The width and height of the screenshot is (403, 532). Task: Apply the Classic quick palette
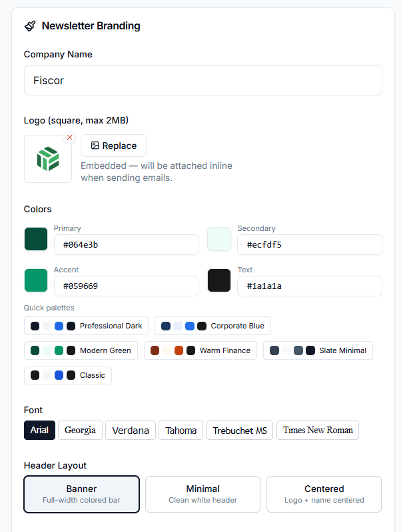point(67,375)
